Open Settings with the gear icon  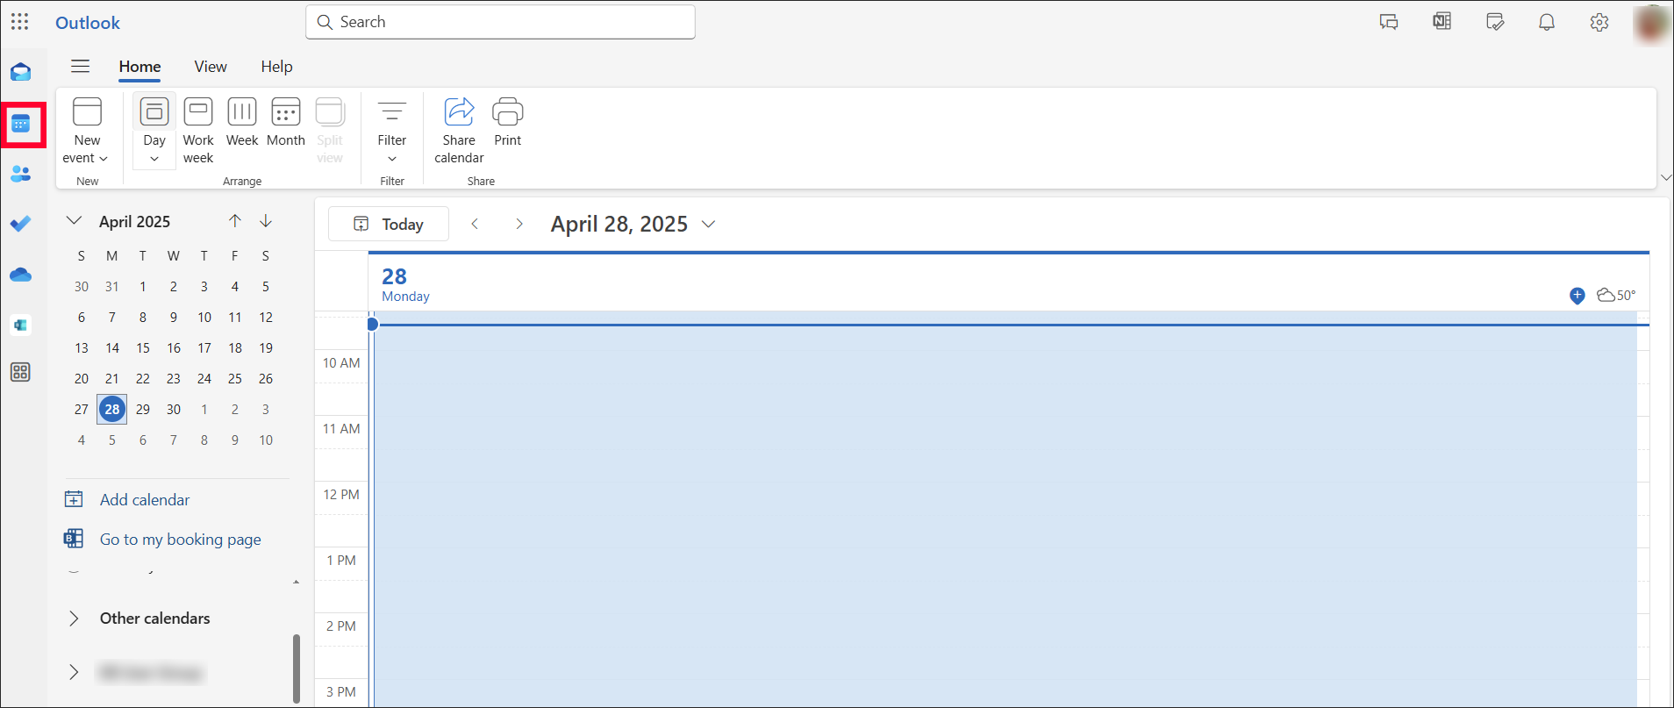(1599, 22)
